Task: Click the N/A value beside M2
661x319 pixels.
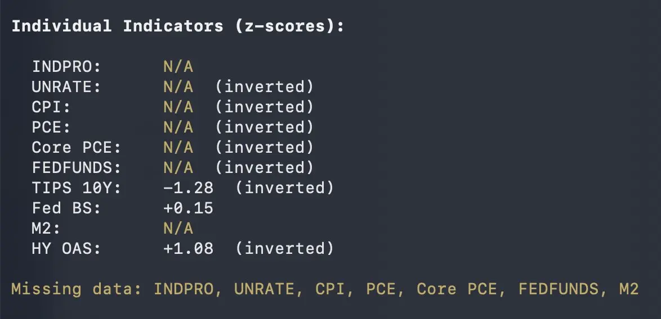Action: tap(178, 229)
